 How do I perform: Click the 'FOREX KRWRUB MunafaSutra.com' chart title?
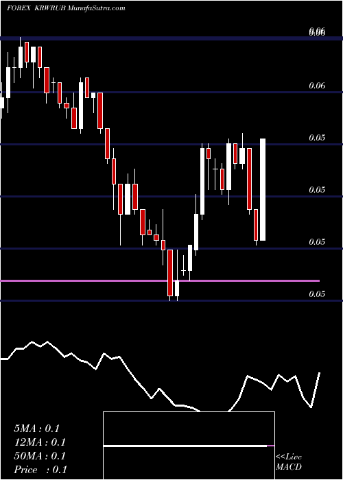pos(66,8)
